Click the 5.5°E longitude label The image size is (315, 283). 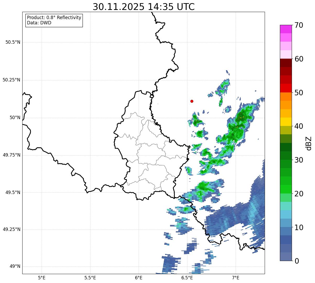pos(90,278)
